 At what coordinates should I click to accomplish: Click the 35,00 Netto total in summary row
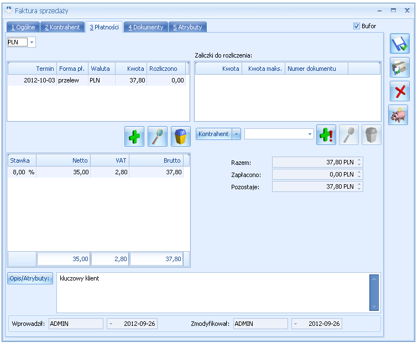[64, 259]
